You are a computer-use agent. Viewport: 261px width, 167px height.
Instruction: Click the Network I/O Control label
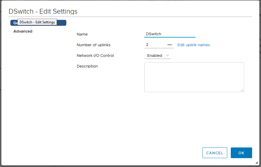pyautogui.click(x=95, y=56)
